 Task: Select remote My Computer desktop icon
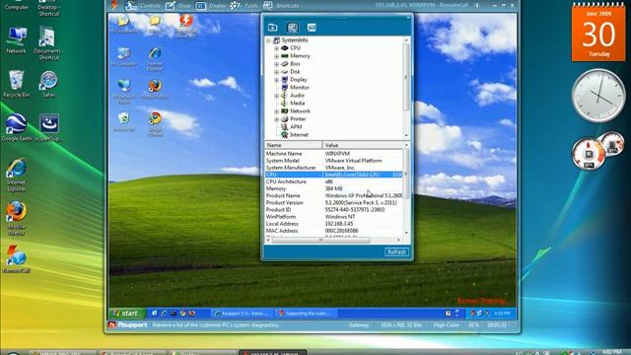pyautogui.click(x=123, y=57)
